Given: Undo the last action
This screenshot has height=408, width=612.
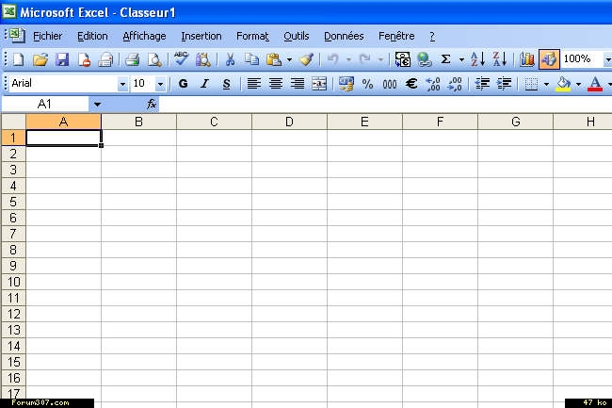Looking at the screenshot, I should pos(333,59).
